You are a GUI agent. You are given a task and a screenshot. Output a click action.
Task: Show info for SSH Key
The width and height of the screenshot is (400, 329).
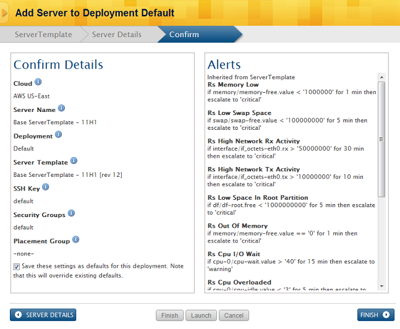point(45,187)
